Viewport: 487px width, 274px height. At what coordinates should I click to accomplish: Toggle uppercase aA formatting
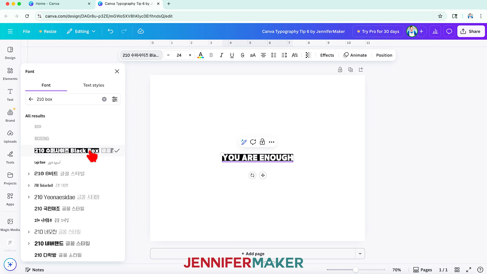pos(253,55)
